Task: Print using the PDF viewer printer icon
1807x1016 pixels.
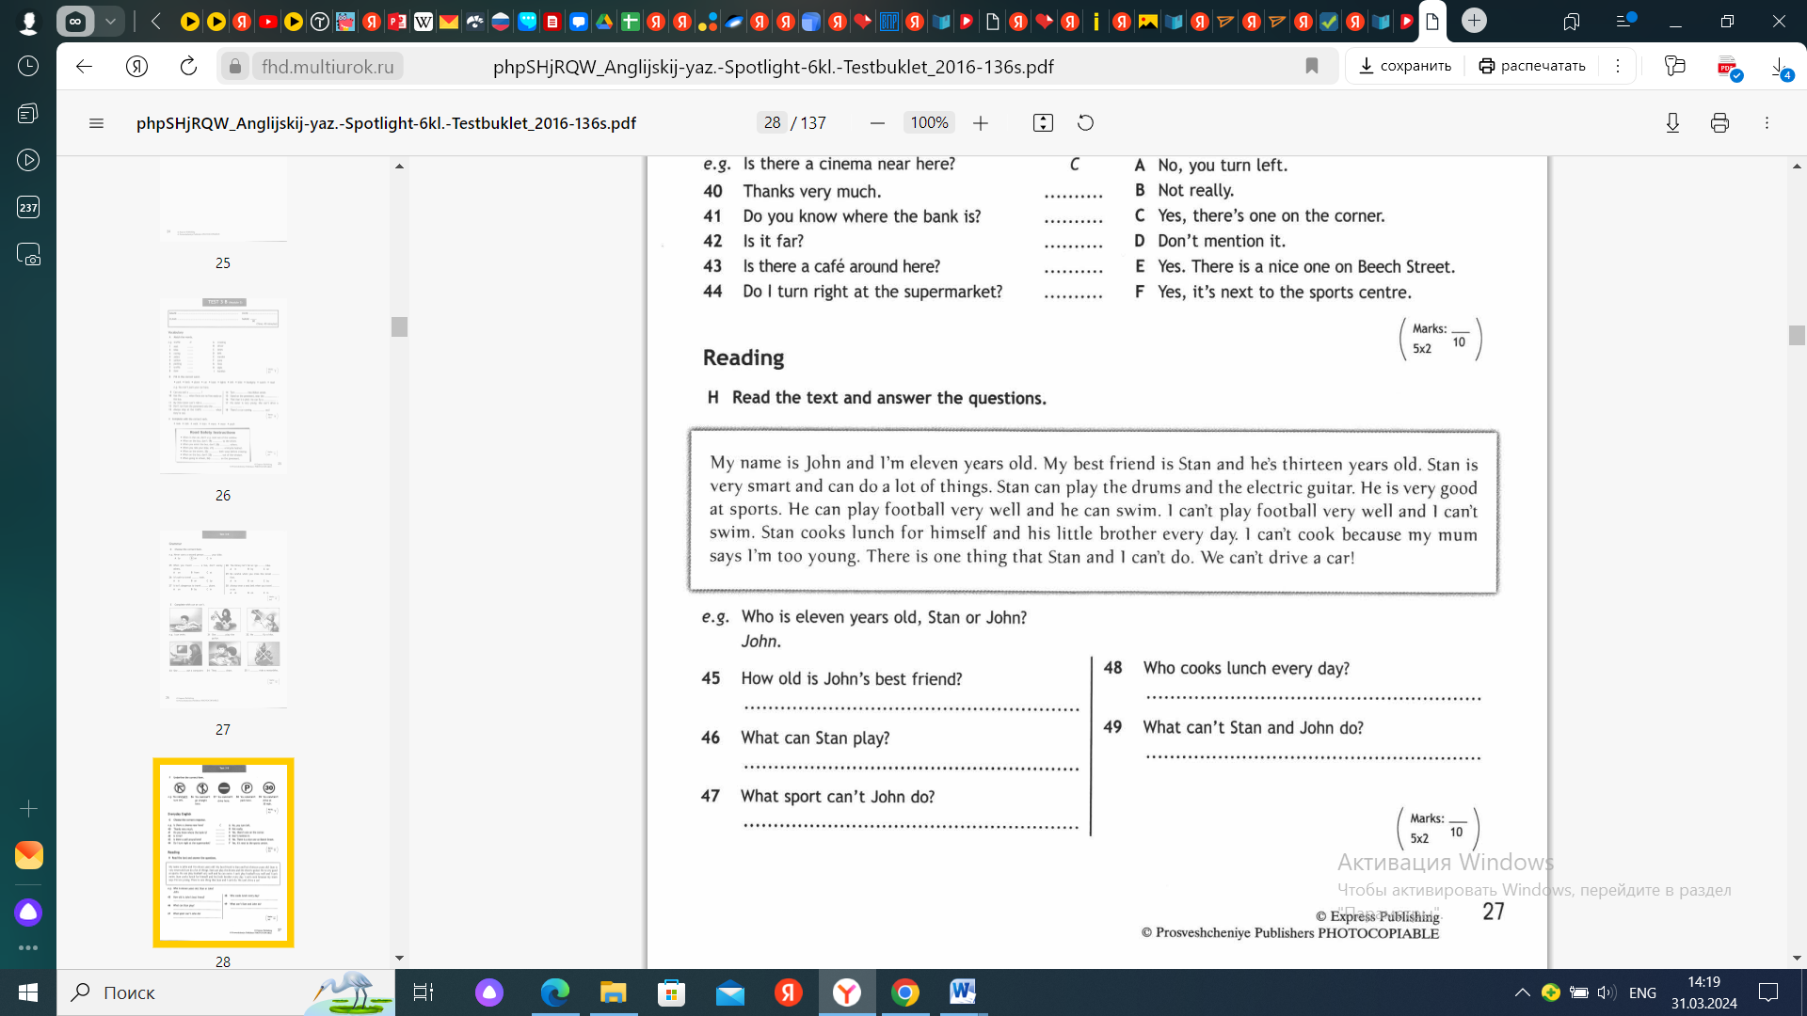Action: pyautogui.click(x=1719, y=123)
